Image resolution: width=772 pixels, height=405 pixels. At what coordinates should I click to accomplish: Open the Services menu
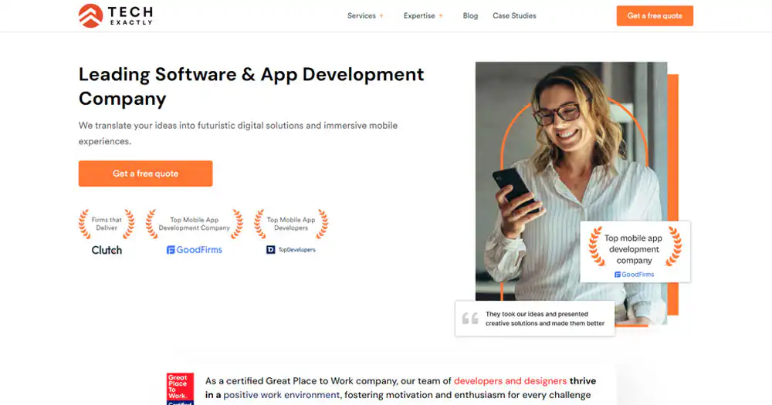click(x=361, y=15)
